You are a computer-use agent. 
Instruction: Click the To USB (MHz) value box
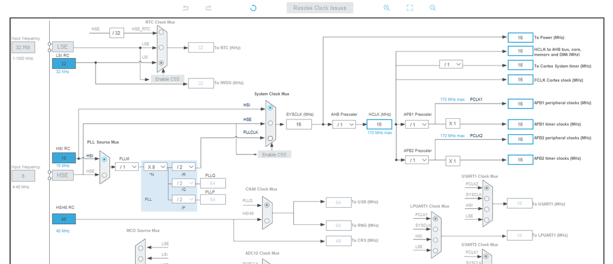click(338, 202)
